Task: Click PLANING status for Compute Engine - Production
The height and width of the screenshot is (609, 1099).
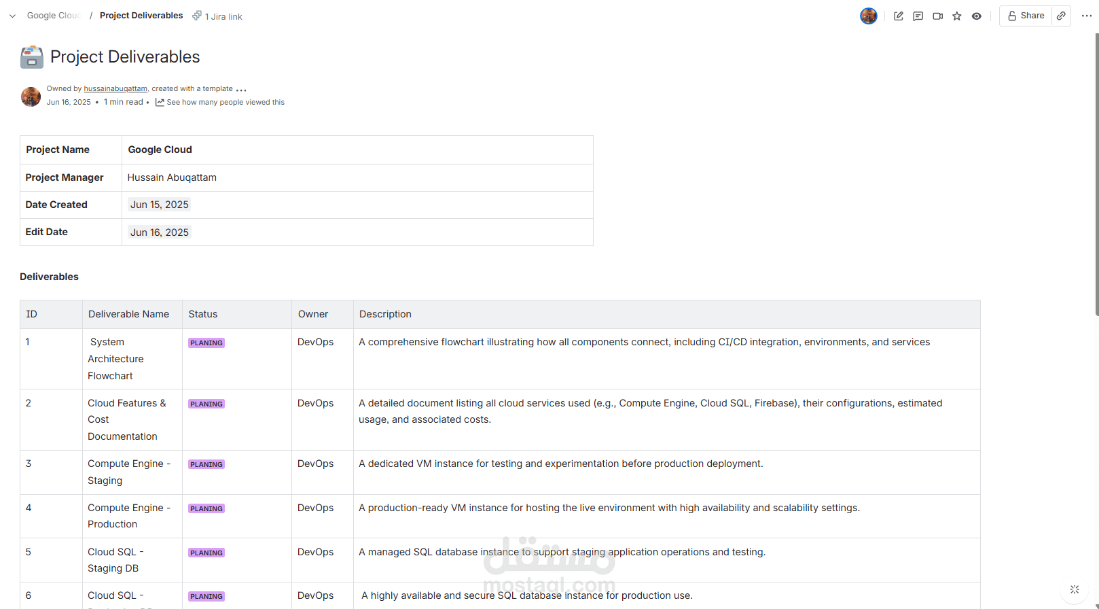Action: coord(206,509)
